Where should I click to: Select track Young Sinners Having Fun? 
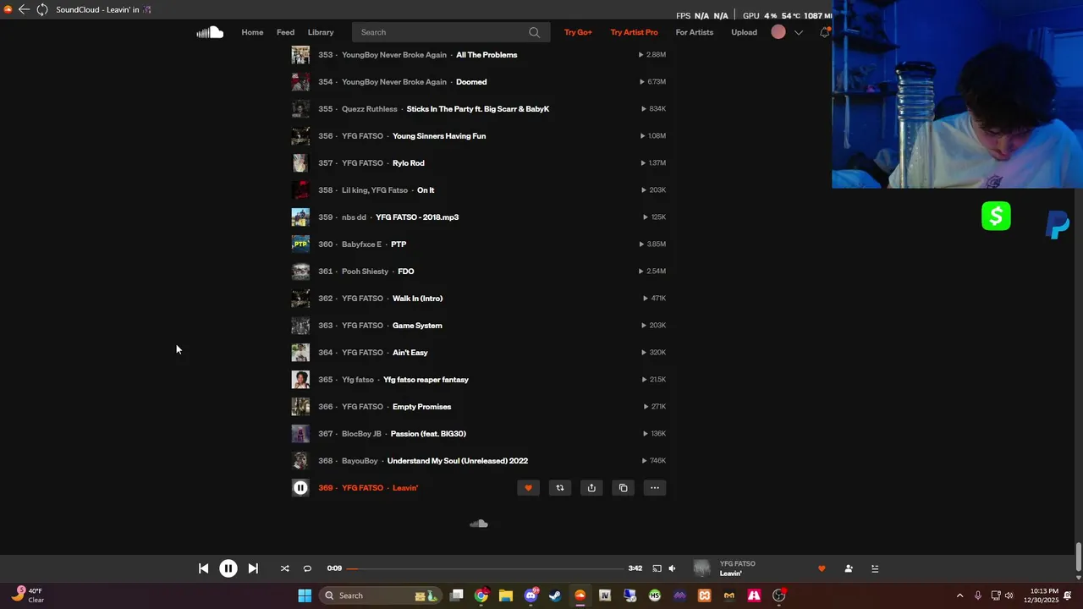tap(439, 136)
